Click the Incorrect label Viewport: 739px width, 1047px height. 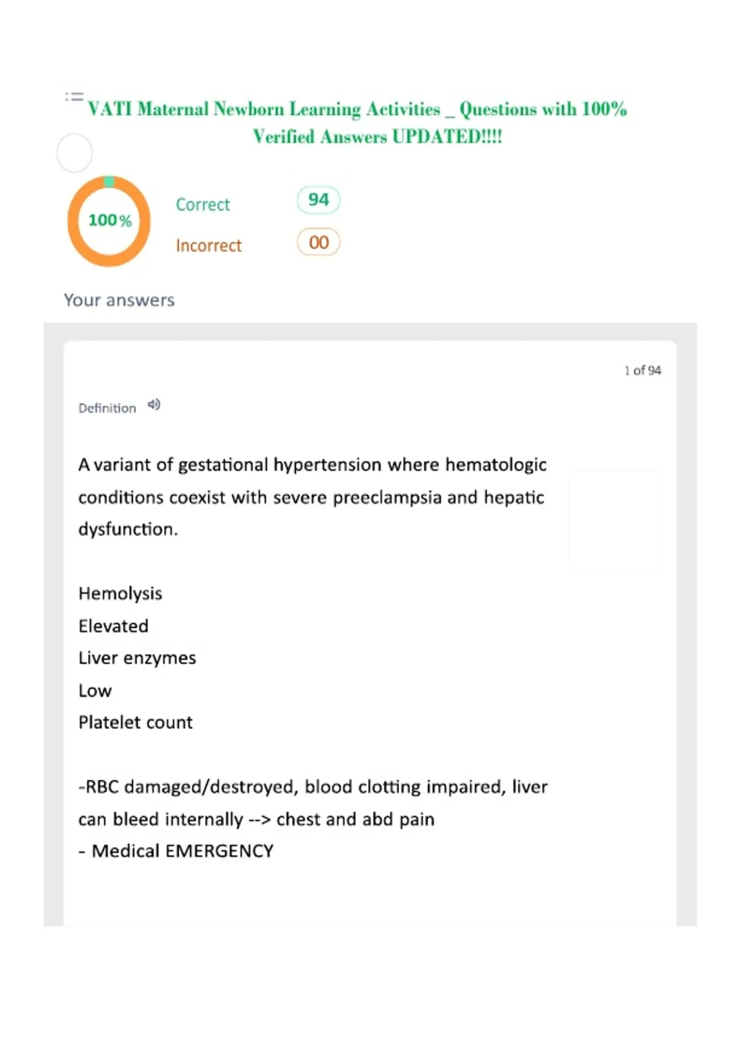click(x=209, y=245)
